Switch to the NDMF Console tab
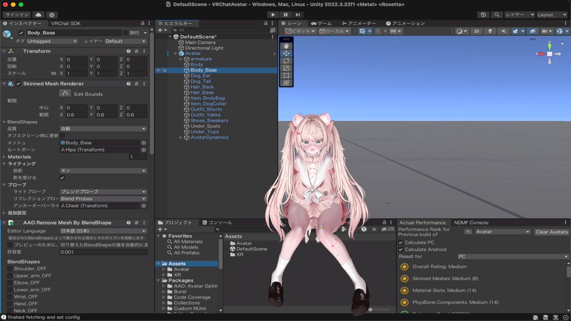 pyautogui.click(x=471, y=223)
